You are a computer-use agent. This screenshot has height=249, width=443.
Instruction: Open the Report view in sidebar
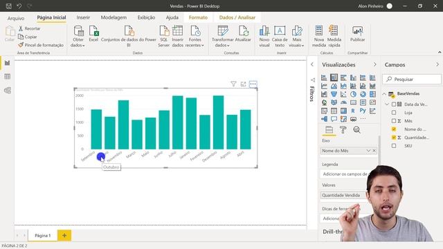[8, 63]
